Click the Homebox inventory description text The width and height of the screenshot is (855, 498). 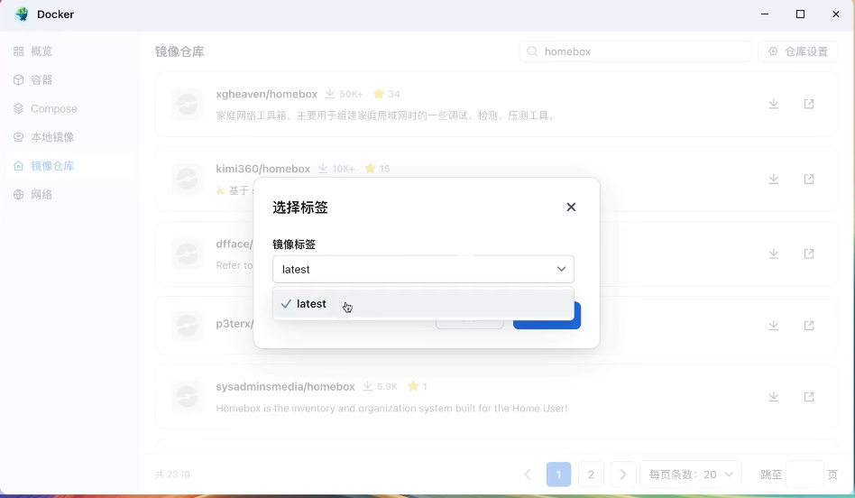click(391, 408)
